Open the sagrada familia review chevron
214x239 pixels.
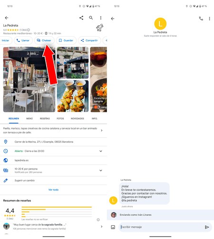[x=102, y=227]
